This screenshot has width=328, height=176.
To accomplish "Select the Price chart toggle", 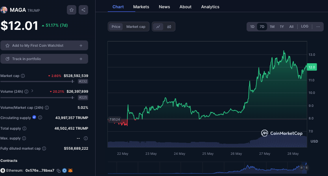I will [x=116, y=27].
